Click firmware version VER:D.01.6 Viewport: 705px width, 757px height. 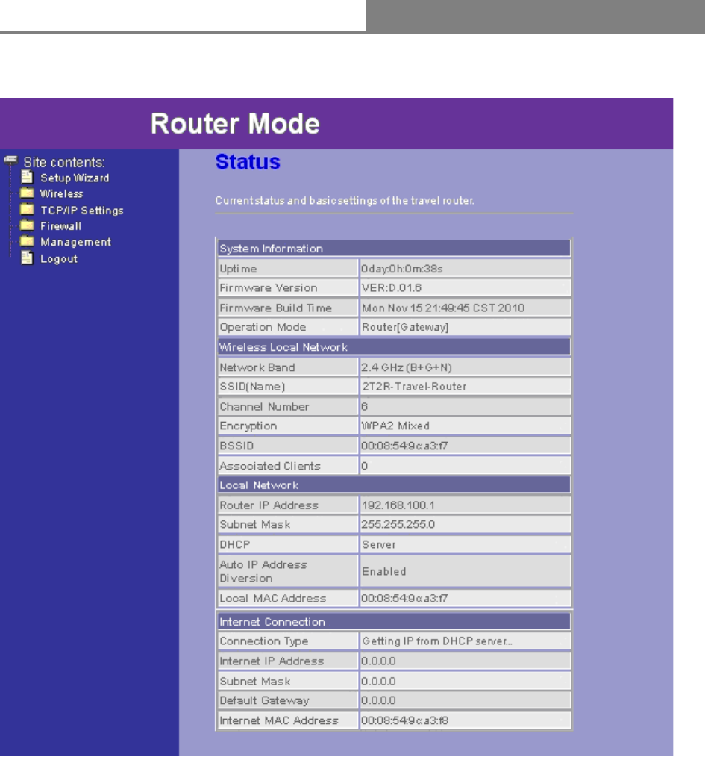pyautogui.click(x=392, y=288)
